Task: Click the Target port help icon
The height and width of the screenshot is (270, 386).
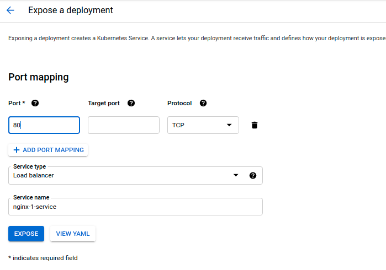Action: click(131, 103)
